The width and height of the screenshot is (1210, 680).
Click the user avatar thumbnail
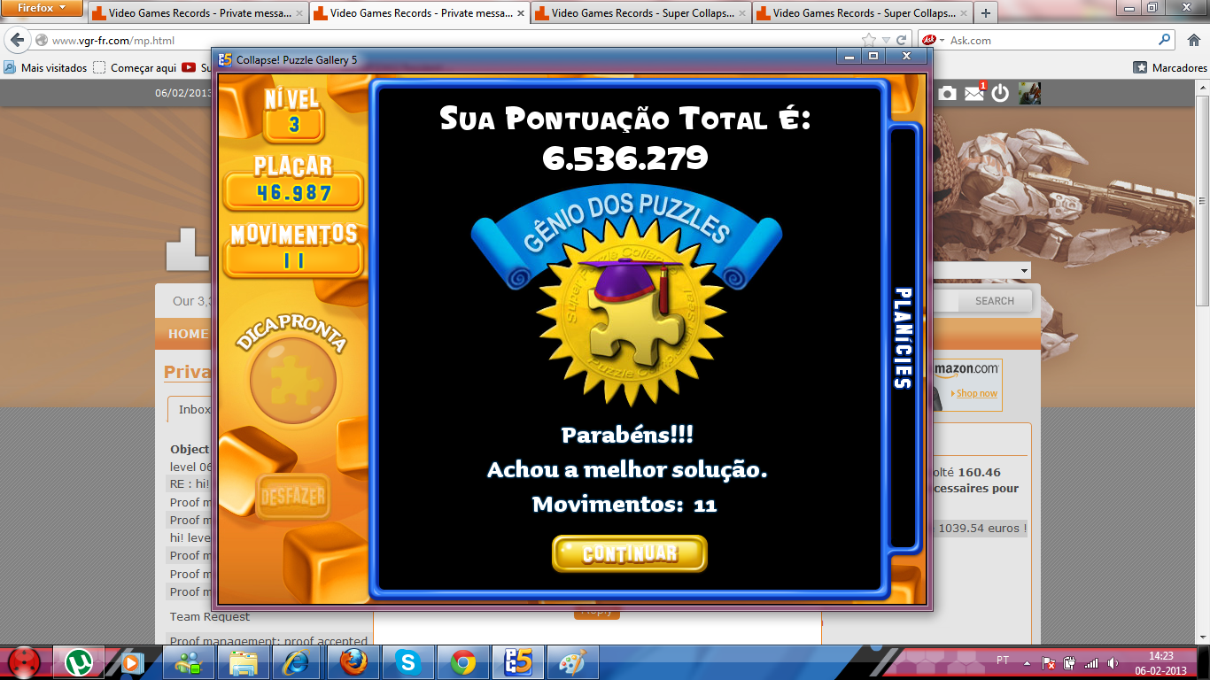pos(1029,93)
